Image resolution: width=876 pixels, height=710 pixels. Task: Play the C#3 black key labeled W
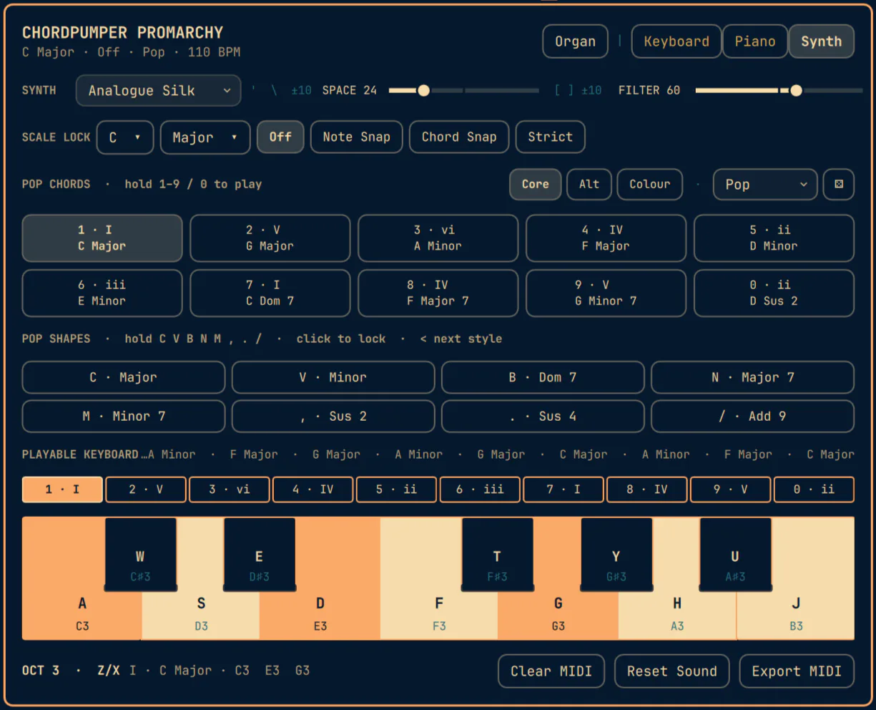pos(140,554)
